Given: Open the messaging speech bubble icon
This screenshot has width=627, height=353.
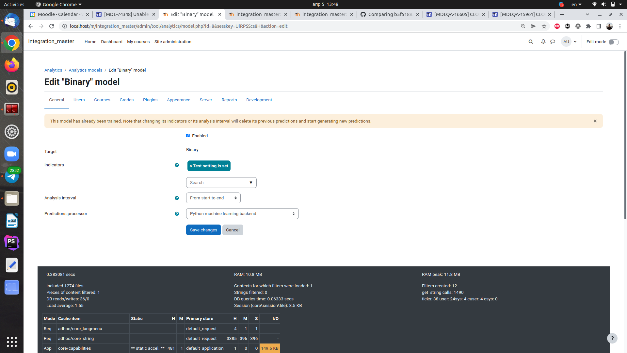Looking at the screenshot, I should [x=553, y=42].
